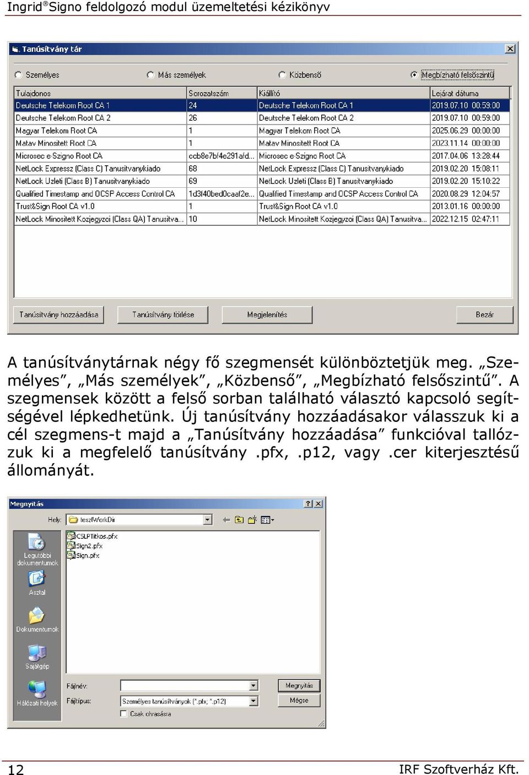Select the Más személyek radio option
The width and height of the screenshot is (529, 775).
pyautogui.click(x=150, y=75)
